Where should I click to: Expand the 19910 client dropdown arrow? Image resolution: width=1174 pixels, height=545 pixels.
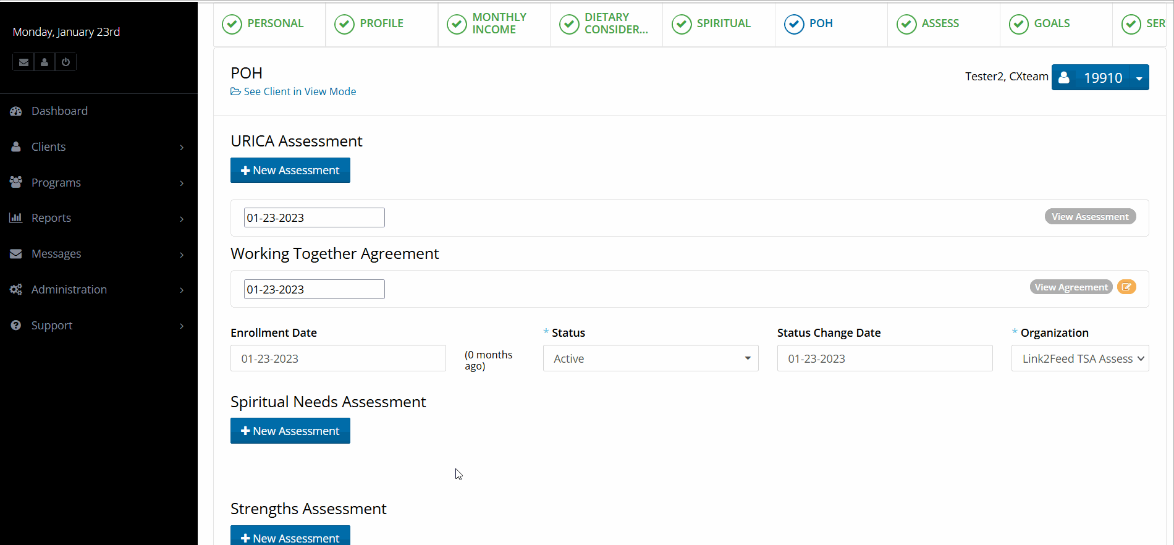coord(1139,78)
